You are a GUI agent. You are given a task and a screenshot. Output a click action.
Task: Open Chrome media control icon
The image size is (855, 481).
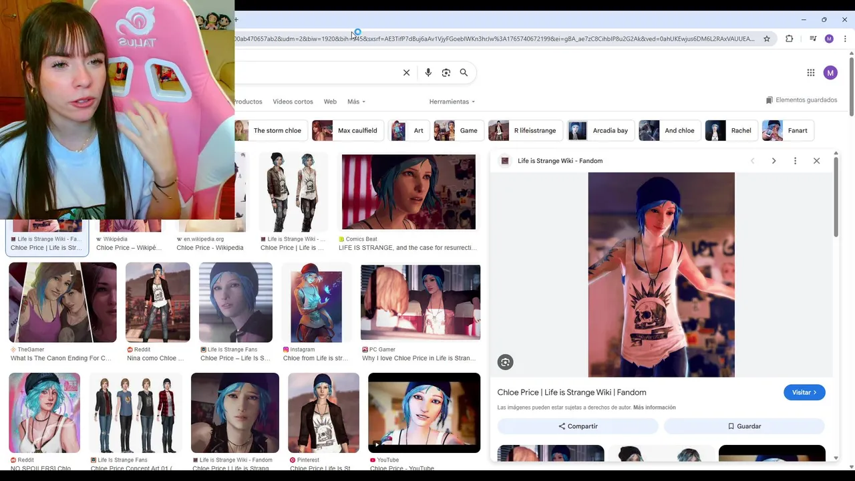[x=813, y=39]
